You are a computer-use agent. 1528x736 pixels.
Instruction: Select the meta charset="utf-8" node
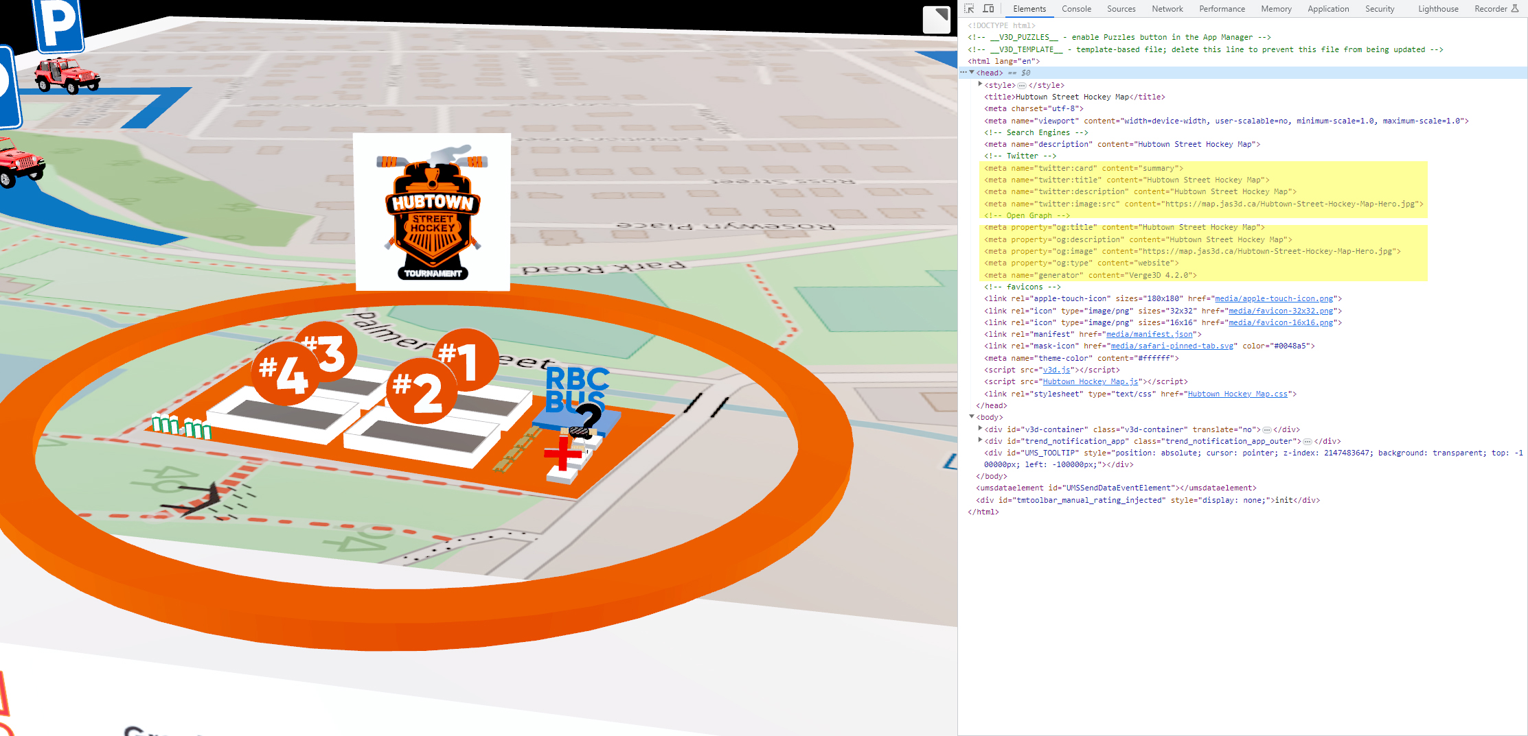1034,108
